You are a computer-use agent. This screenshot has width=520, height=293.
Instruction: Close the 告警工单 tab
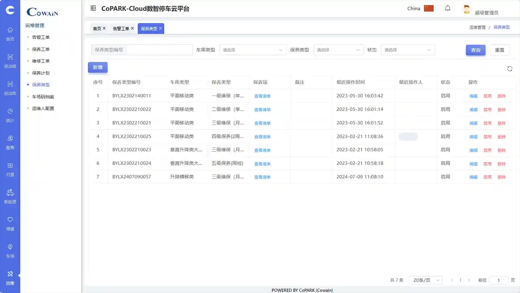132,28
